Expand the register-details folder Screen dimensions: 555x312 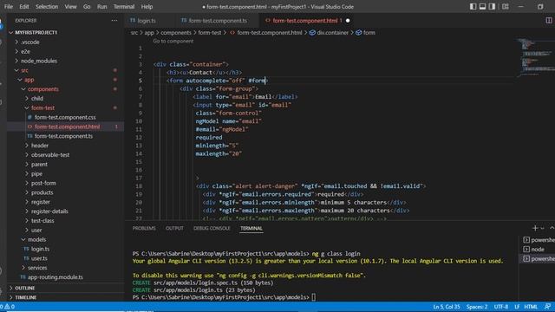pos(49,211)
